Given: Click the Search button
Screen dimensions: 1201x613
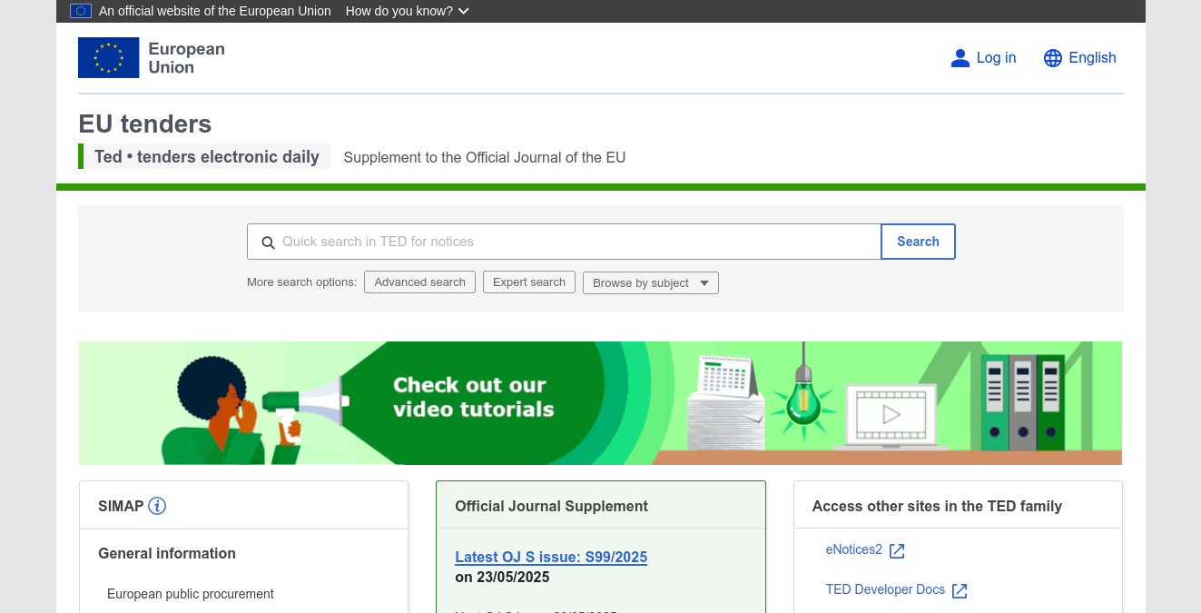Looking at the screenshot, I should pyautogui.click(x=918, y=242).
